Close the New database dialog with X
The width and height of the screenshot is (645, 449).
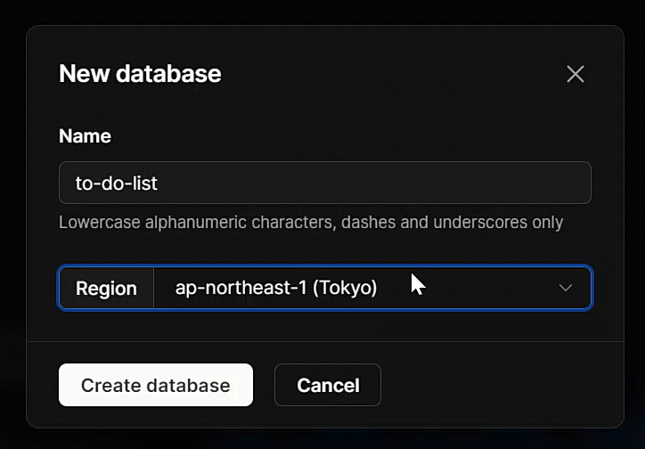click(x=576, y=75)
